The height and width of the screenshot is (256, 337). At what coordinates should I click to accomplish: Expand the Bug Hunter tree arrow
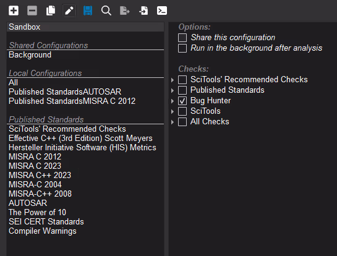tap(173, 101)
